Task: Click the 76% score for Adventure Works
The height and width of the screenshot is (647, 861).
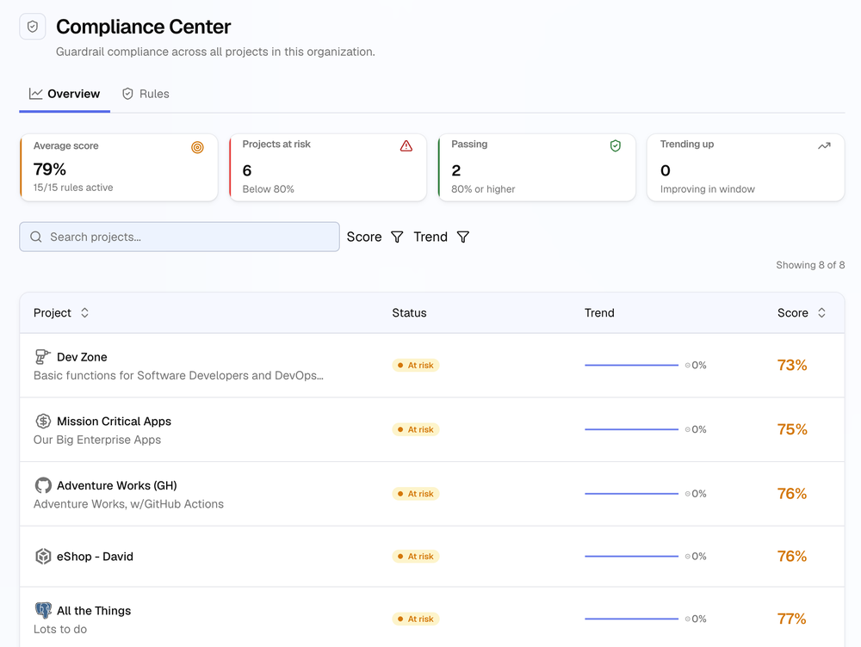Action: pos(792,493)
